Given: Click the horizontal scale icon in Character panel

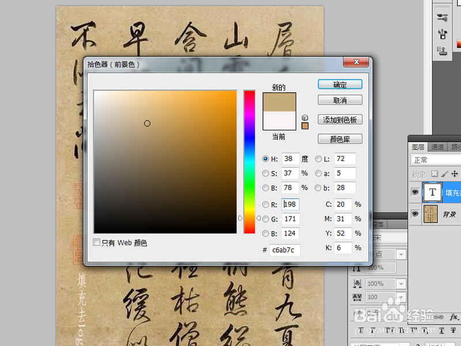Looking at the screenshot, I should pos(357,284).
